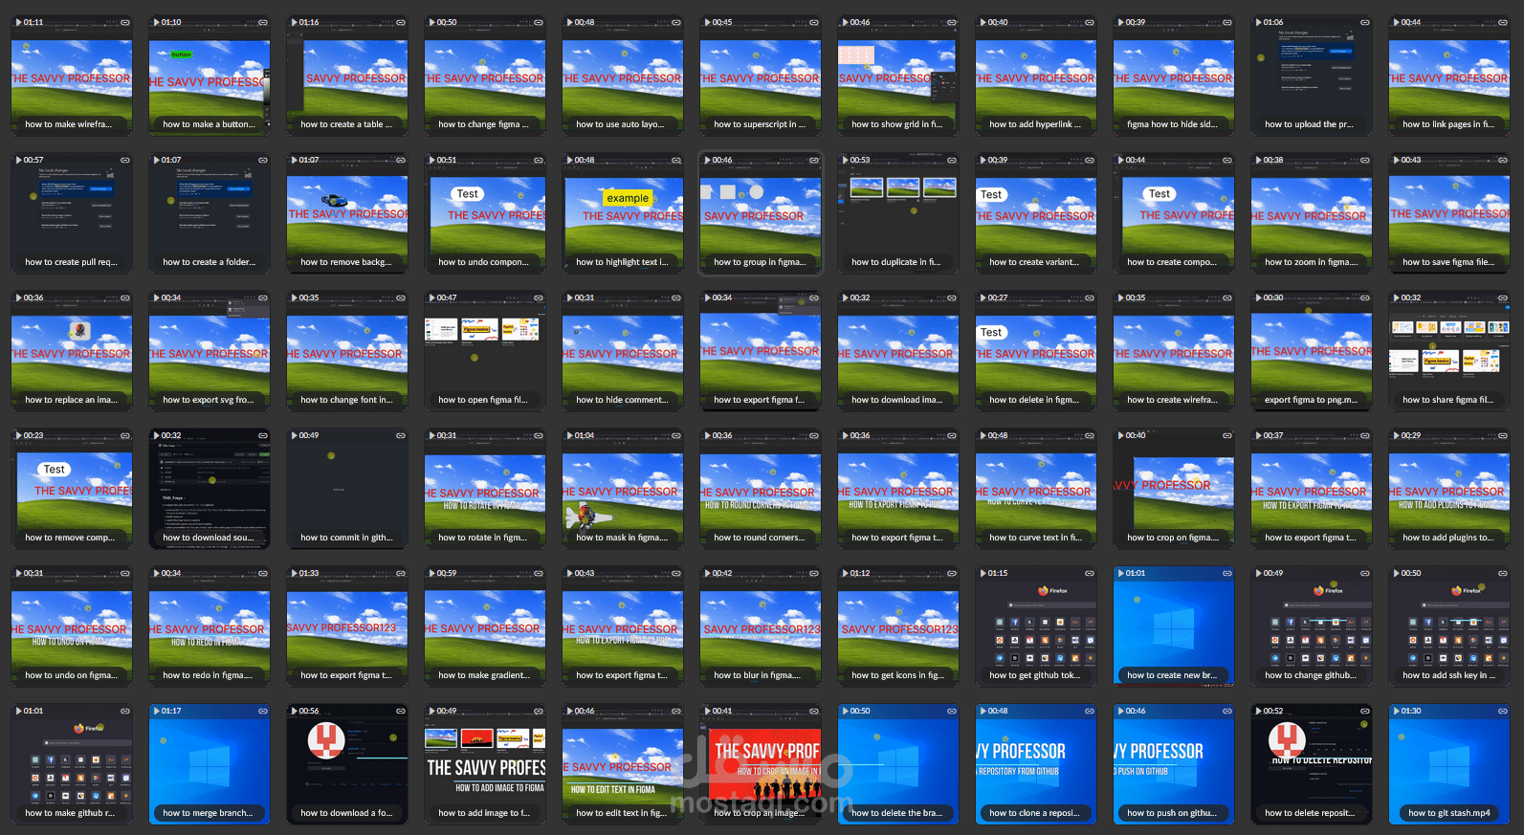Viewport: 1524px width, 835px height.
Task: Click link icon on 'how to create compo...'
Action: click(1226, 160)
